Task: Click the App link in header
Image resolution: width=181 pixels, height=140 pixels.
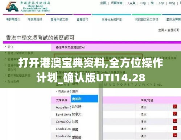Action: coord(161,3)
